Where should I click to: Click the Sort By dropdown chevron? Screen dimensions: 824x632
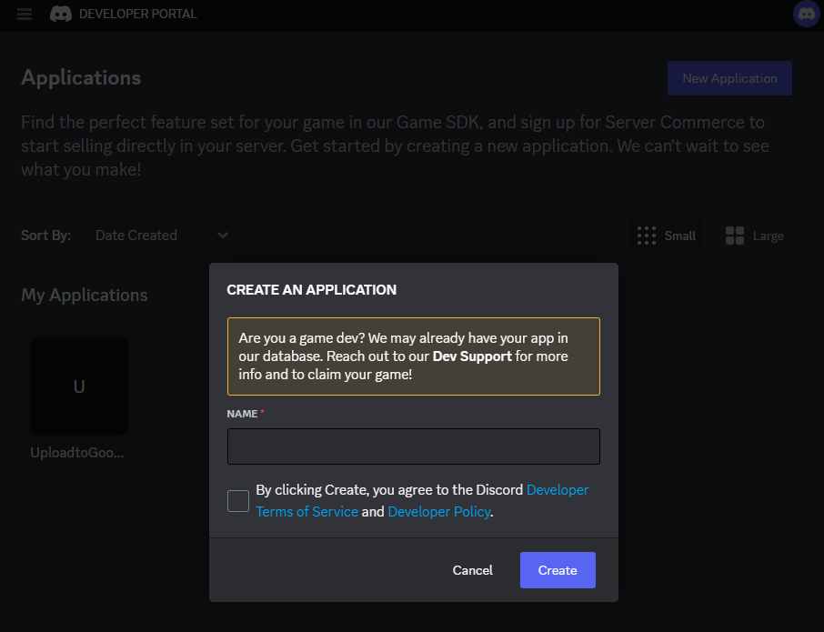[x=223, y=236]
